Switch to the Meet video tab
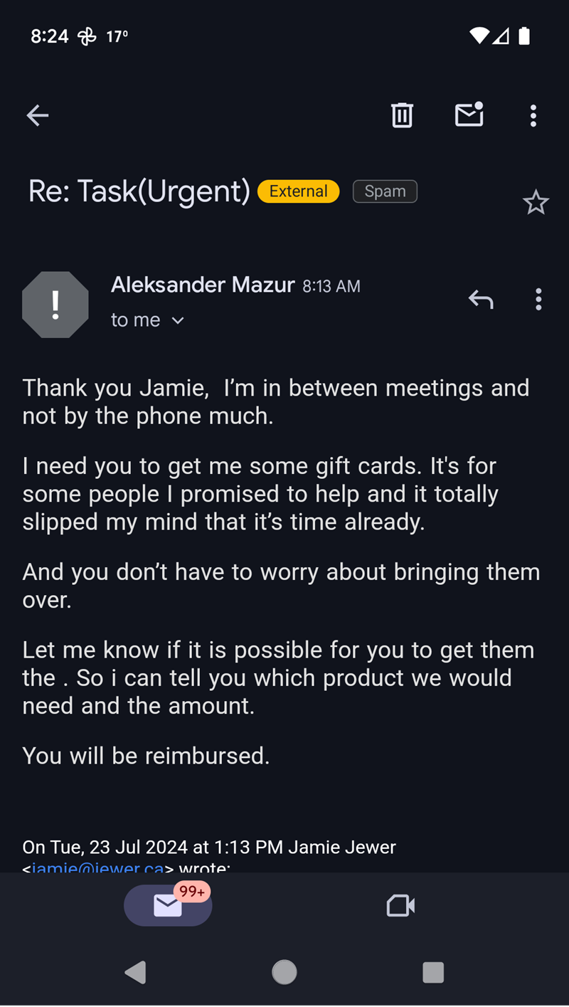The width and height of the screenshot is (569, 1007). coord(400,905)
